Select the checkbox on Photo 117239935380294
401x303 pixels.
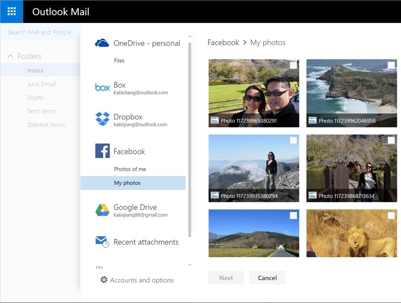click(x=294, y=140)
